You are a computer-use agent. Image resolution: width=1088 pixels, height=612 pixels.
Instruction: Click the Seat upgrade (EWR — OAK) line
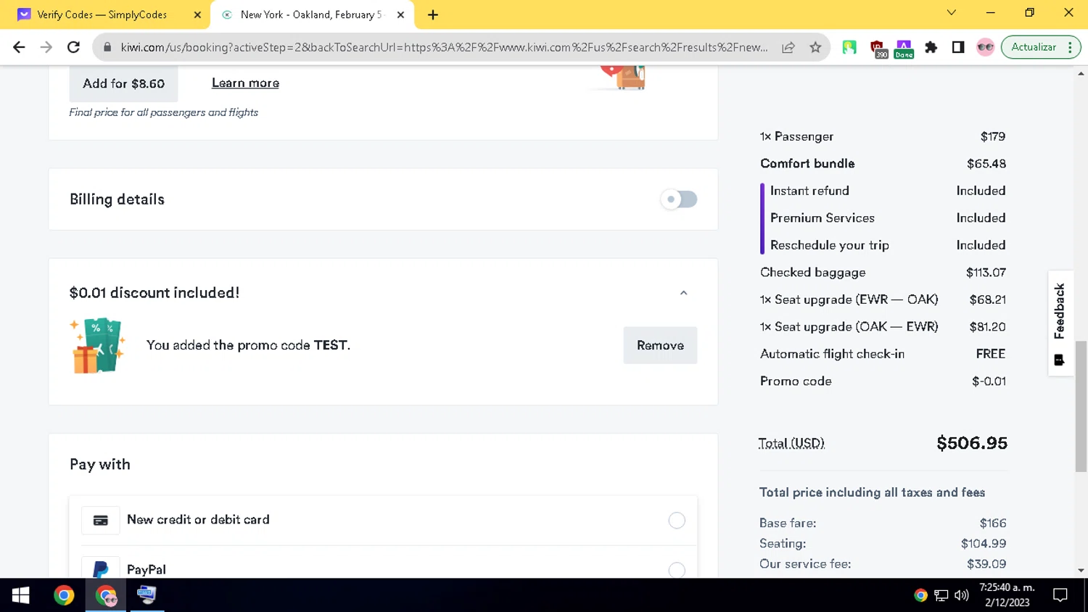[883, 299]
